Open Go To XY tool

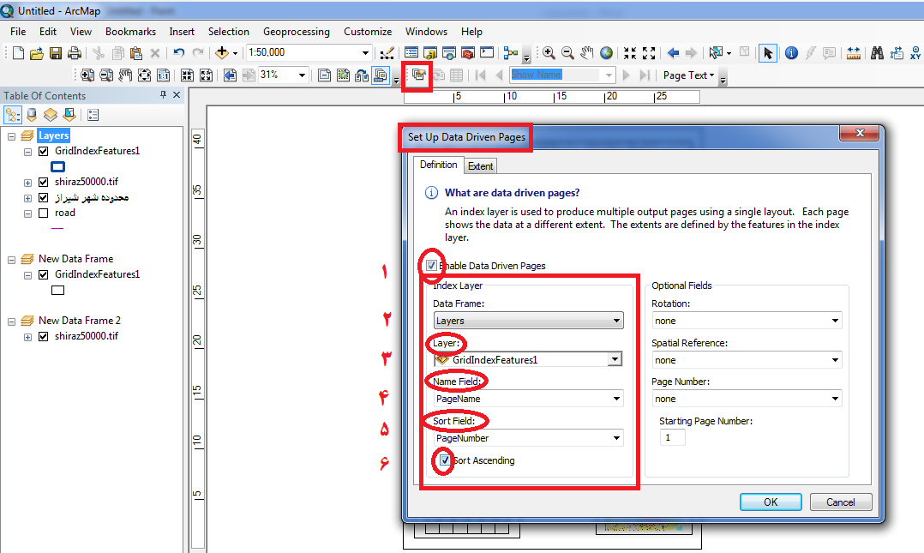915,53
